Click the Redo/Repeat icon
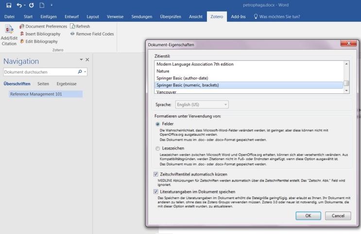The image size is (361, 234). click(31, 5)
